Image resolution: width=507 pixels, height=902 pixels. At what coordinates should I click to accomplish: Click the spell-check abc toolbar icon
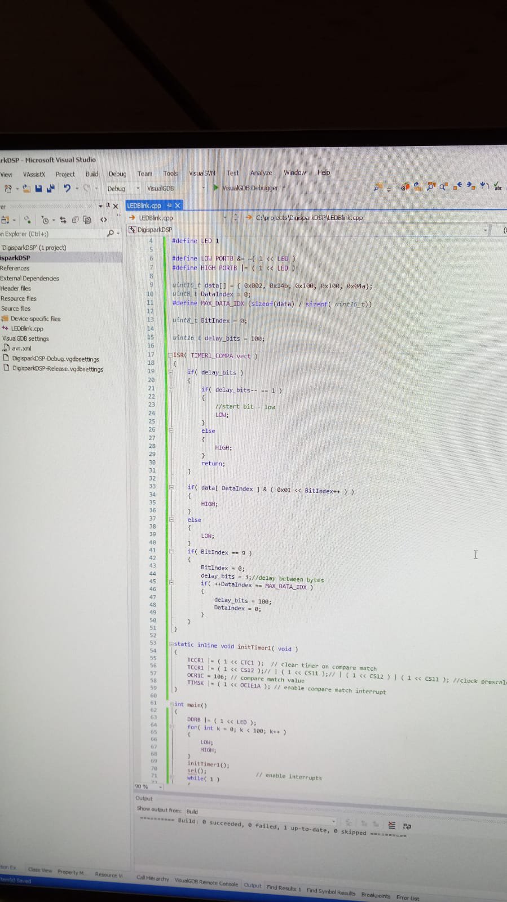[x=497, y=186]
